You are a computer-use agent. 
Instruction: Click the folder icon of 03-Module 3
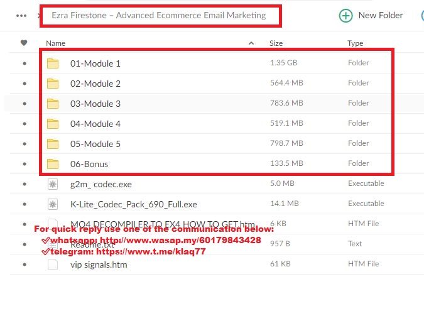point(53,103)
